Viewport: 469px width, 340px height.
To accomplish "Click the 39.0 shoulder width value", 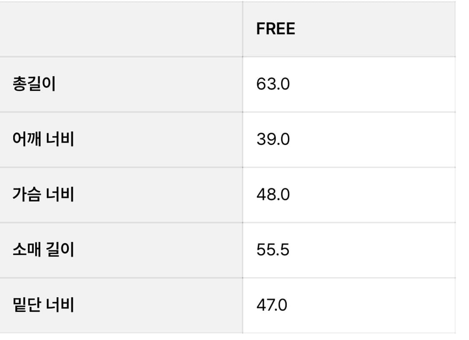I will pyautogui.click(x=273, y=139).
